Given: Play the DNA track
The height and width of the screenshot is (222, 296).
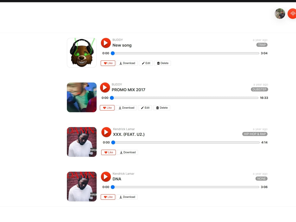Looking at the screenshot, I should click(x=106, y=176).
